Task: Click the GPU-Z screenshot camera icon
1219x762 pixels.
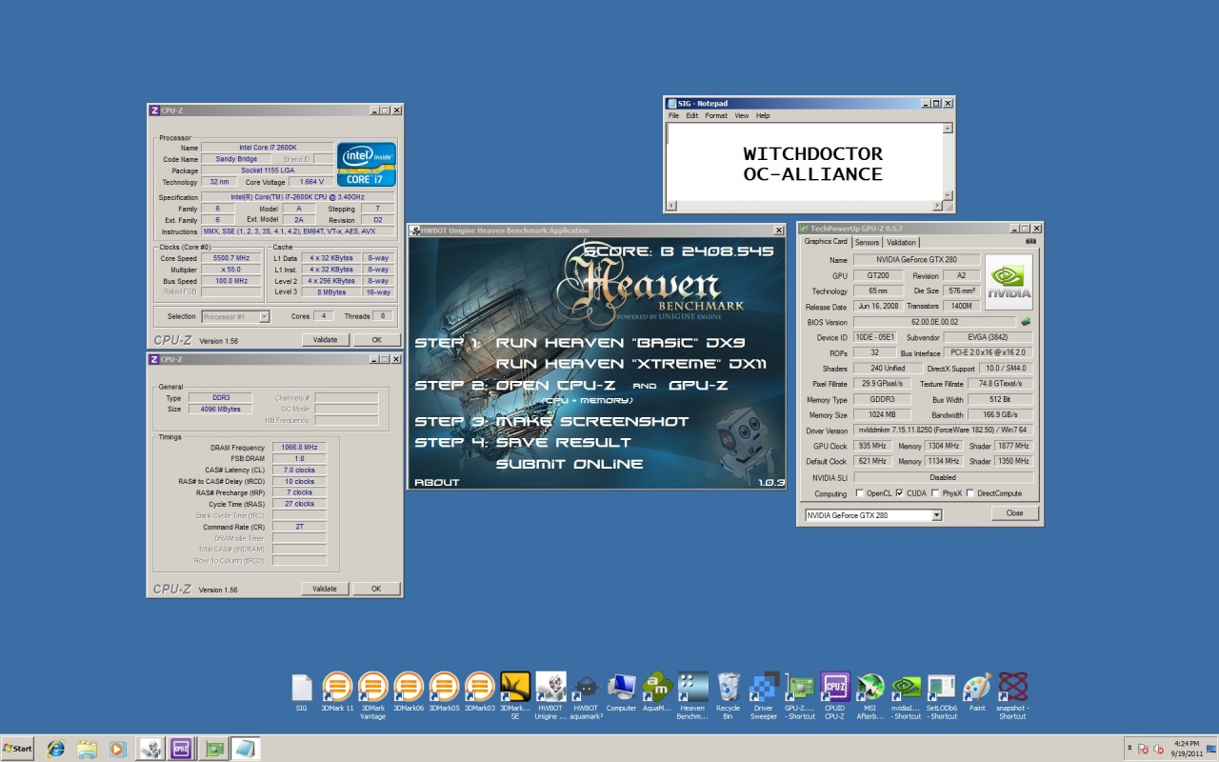Action: tap(1030, 242)
